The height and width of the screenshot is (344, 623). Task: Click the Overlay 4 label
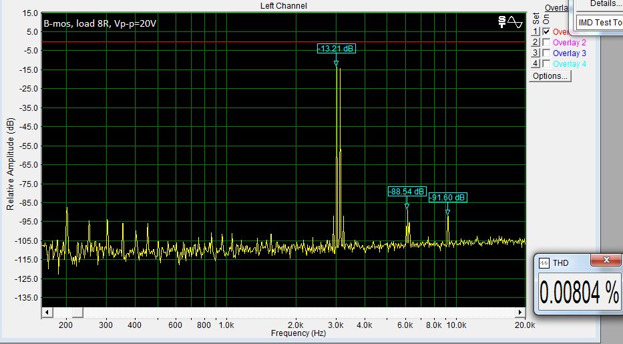click(x=570, y=64)
